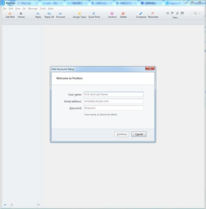Open the File menu

5,9
